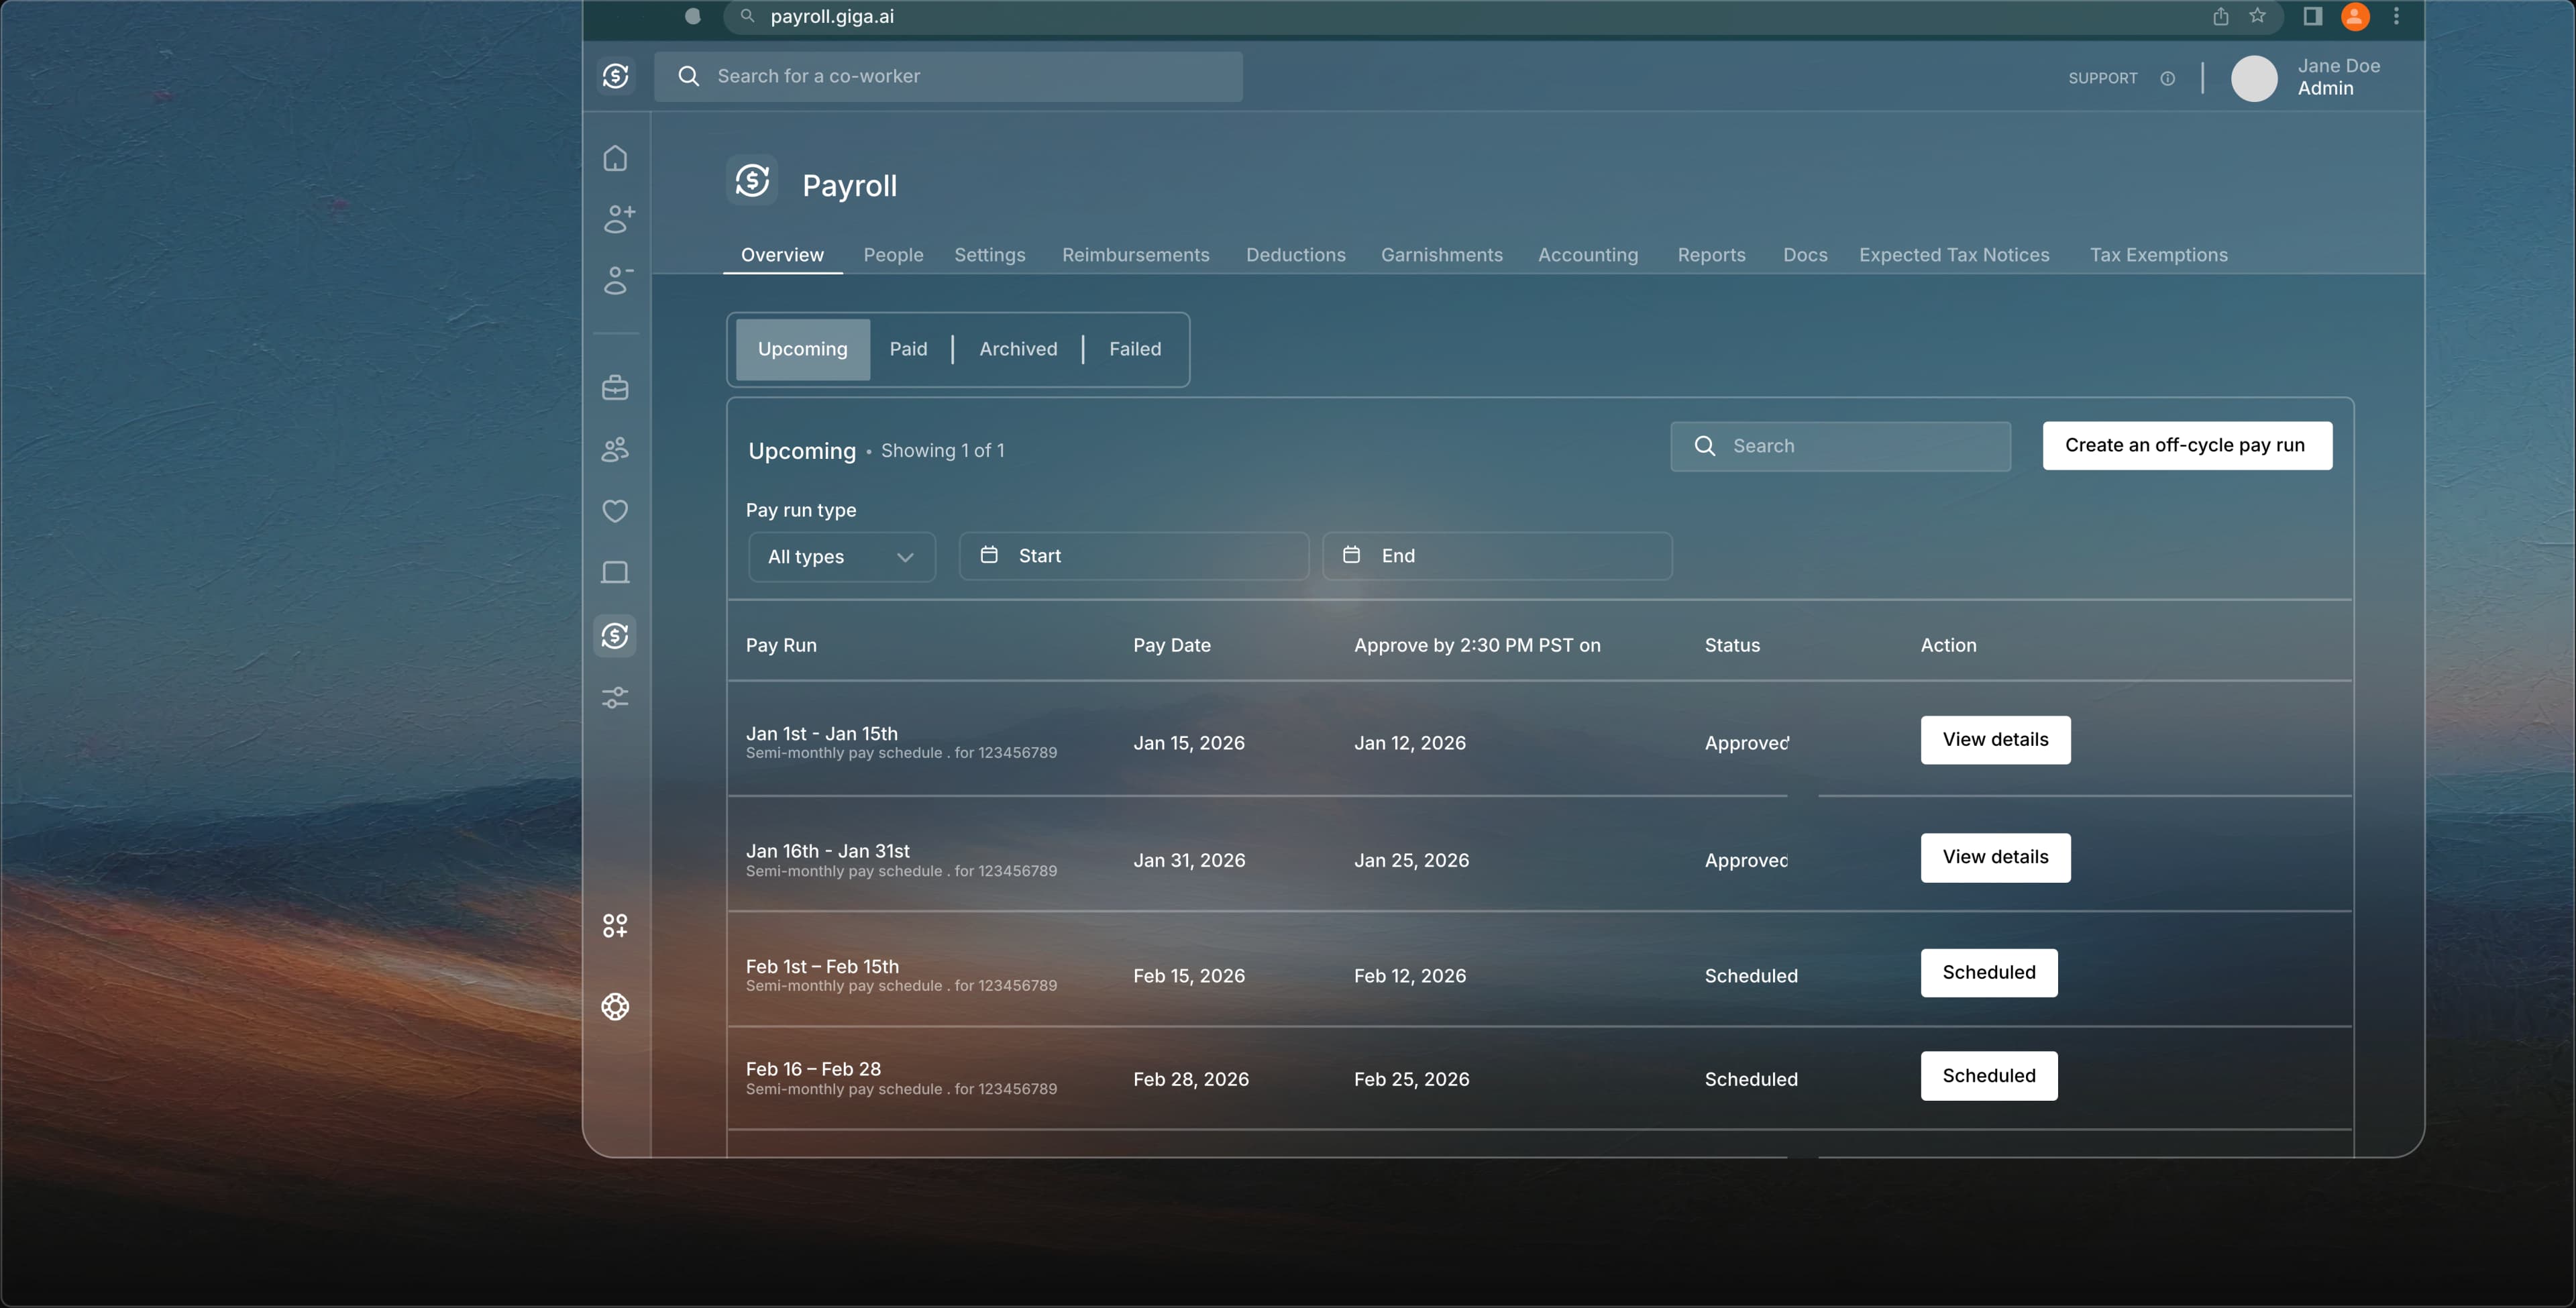Click the browser share icon
Screen dimensions: 2576x1308
pyautogui.click(x=2220, y=16)
